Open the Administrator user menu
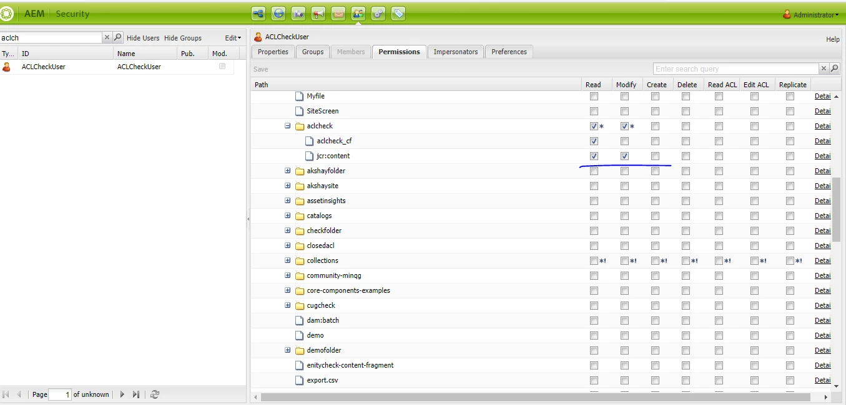Viewport: 846px width, 405px height. (x=811, y=14)
